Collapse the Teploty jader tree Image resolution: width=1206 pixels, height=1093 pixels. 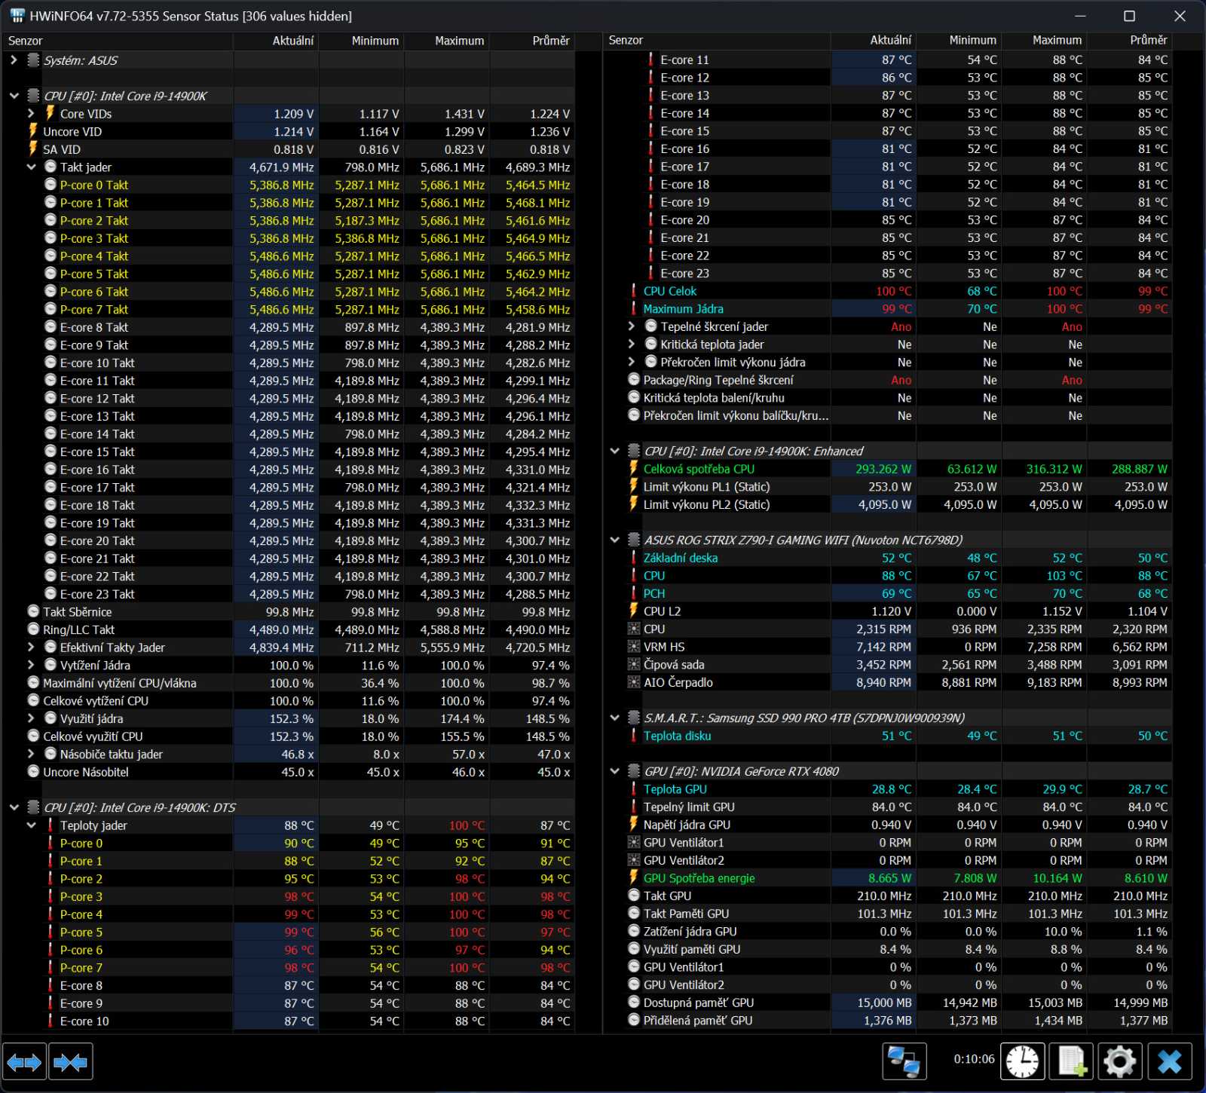pos(31,825)
